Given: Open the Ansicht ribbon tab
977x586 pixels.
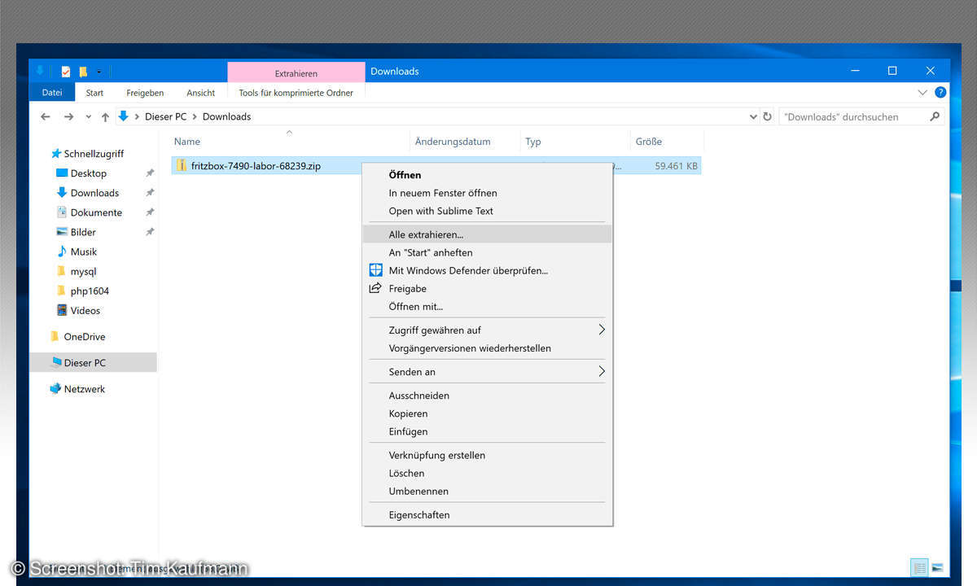Looking at the screenshot, I should tap(201, 93).
